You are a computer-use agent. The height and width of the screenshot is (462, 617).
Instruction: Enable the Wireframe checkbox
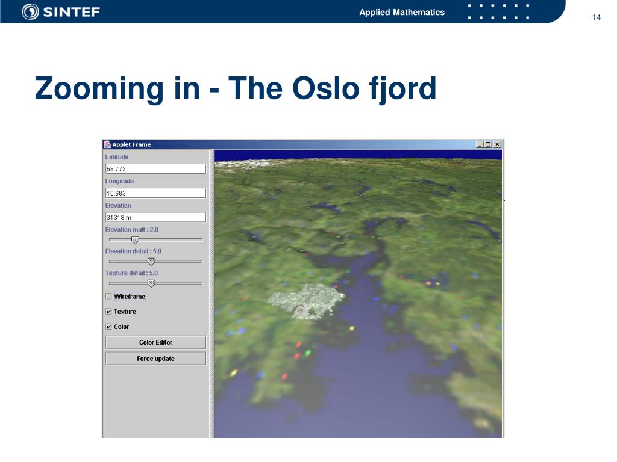pos(108,297)
